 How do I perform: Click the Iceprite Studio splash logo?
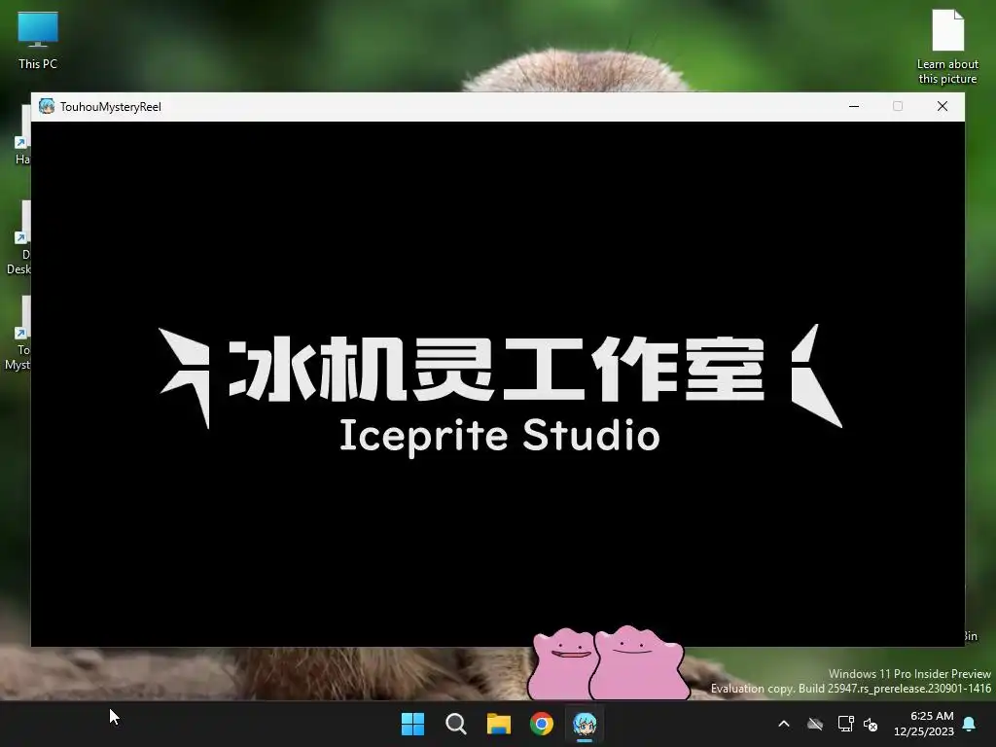click(501, 390)
